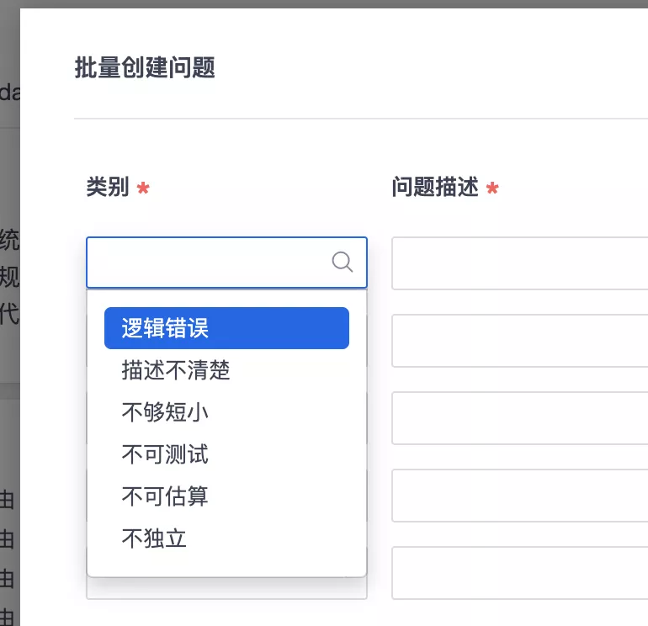Click the first row 问题描述 input field
The height and width of the screenshot is (626, 648).
pyautogui.click(x=520, y=263)
